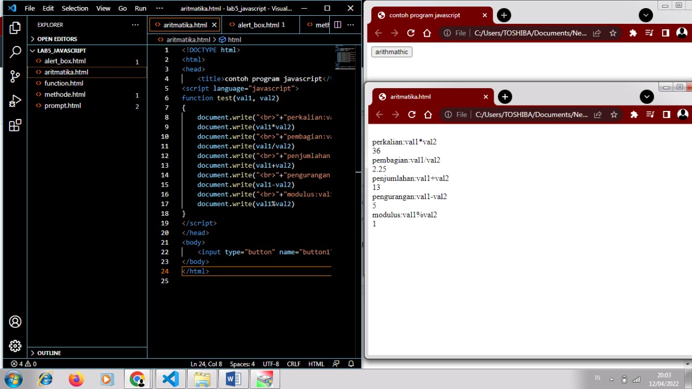The width and height of the screenshot is (692, 389).
Task: Reload page in aritmatika.html browser window
Action: [412, 115]
